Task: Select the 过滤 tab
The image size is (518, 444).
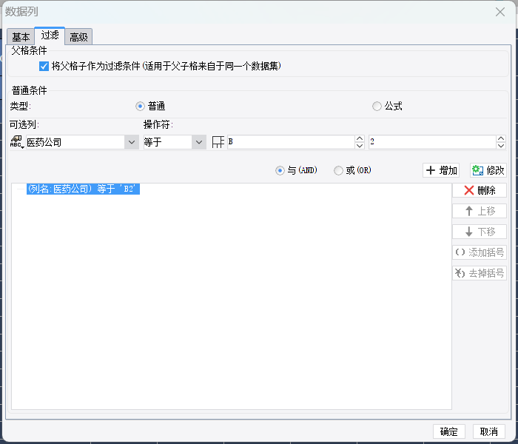Action: (x=50, y=35)
